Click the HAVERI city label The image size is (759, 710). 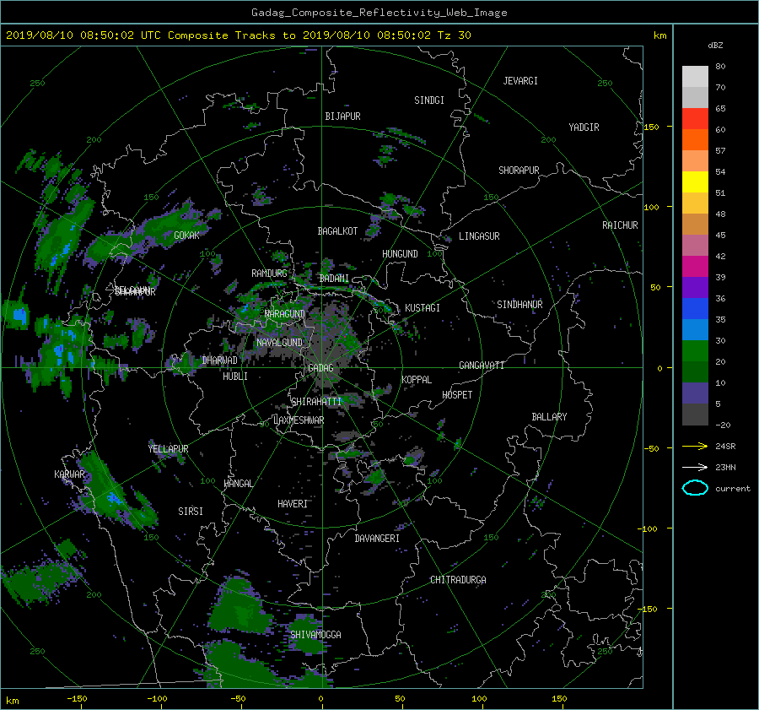coord(293,504)
